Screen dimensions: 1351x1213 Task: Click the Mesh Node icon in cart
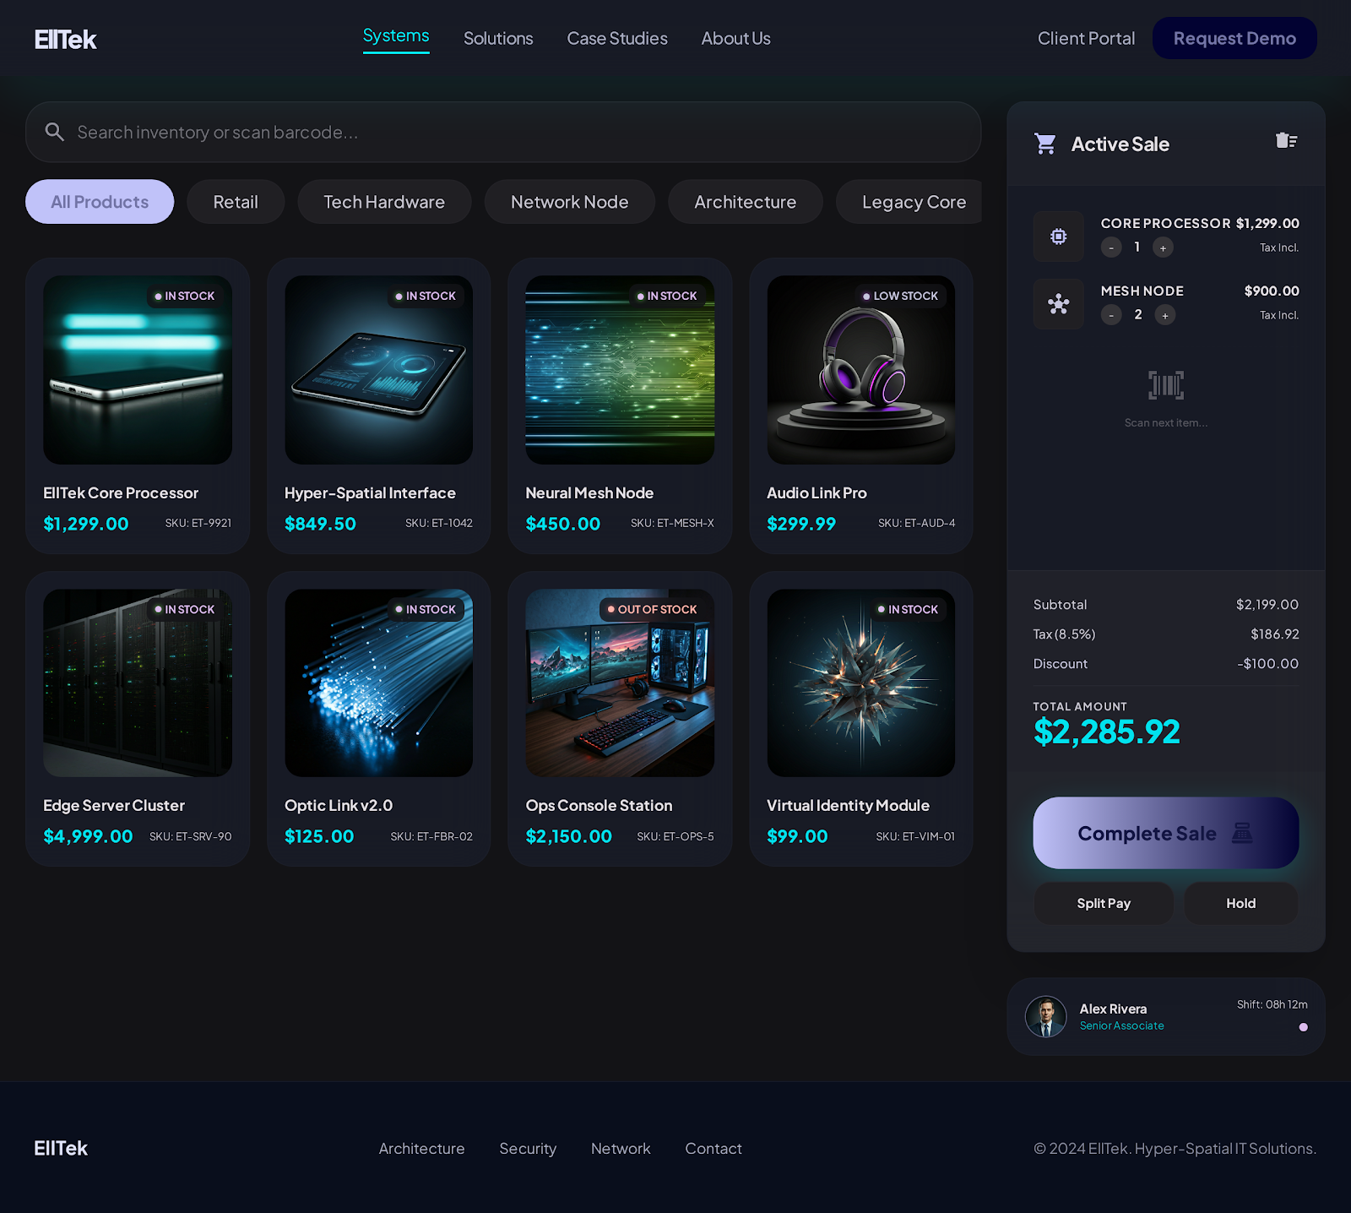point(1058,304)
